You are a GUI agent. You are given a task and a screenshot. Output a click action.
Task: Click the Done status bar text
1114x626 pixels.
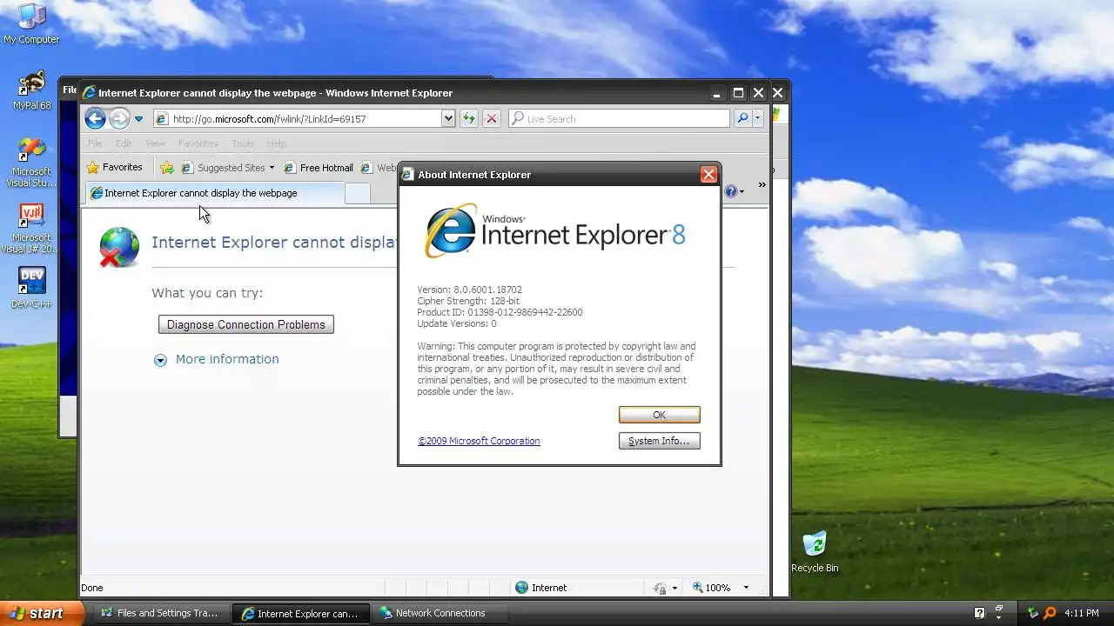92,588
